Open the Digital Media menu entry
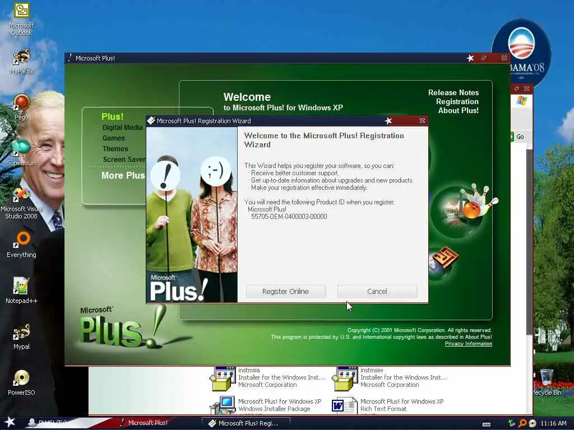The height and width of the screenshot is (430, 574). pyautogui.click(x=122, y=127)
